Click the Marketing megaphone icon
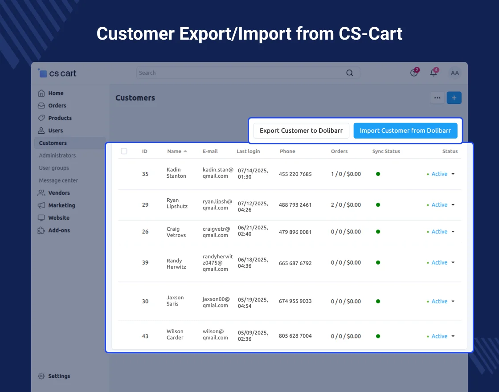The image size is (499, 392). [x=41, y=205]
